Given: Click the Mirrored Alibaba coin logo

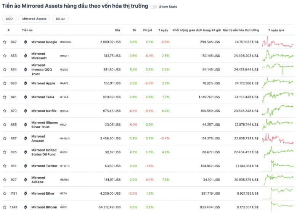Looking at the screenshot, I should 26,180.
